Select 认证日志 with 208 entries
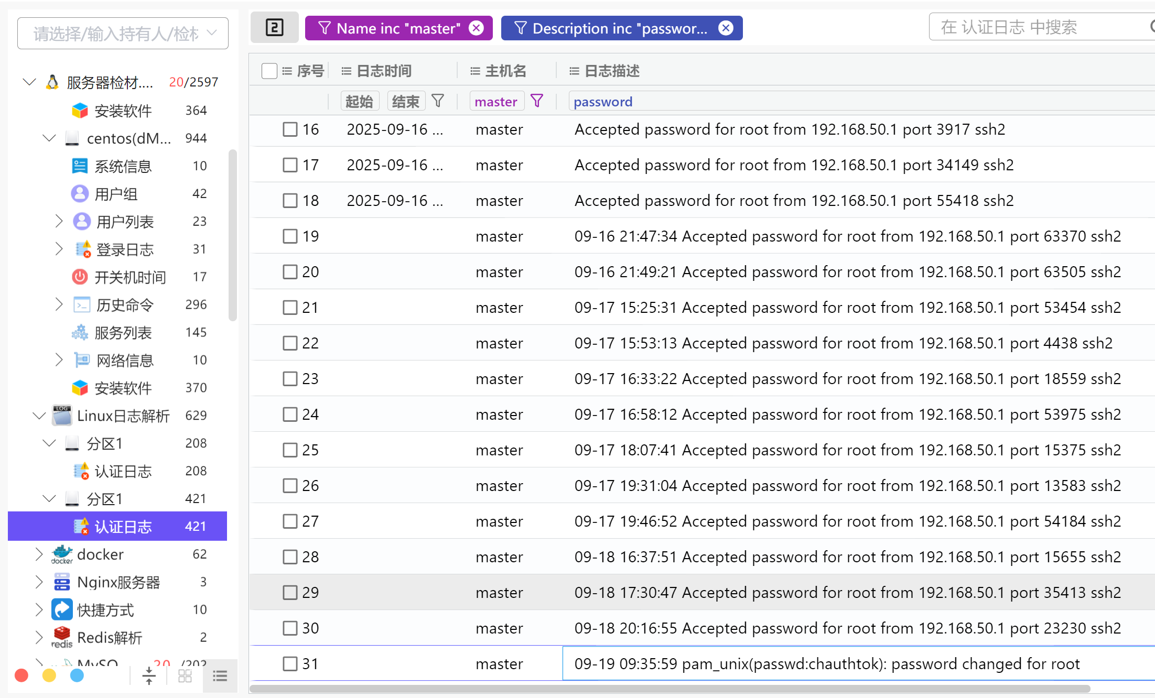The height and width of the screenshot is (698, 1155). tap(123, 471)
